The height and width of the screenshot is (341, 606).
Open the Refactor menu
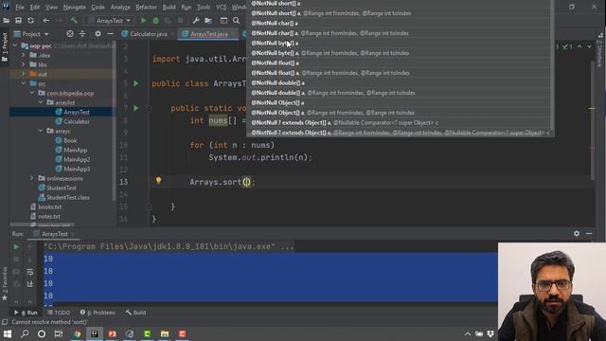click(146, 7)
